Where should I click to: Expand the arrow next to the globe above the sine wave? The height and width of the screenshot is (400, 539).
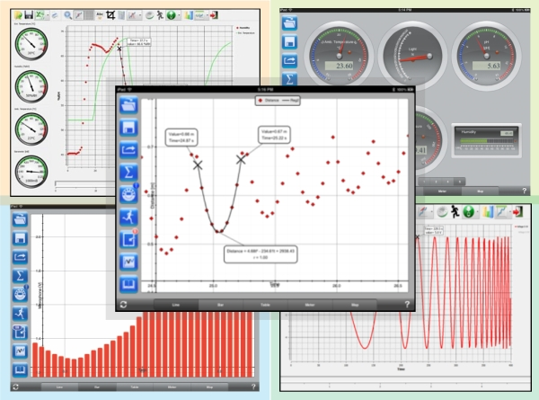[x=478, y=212]
